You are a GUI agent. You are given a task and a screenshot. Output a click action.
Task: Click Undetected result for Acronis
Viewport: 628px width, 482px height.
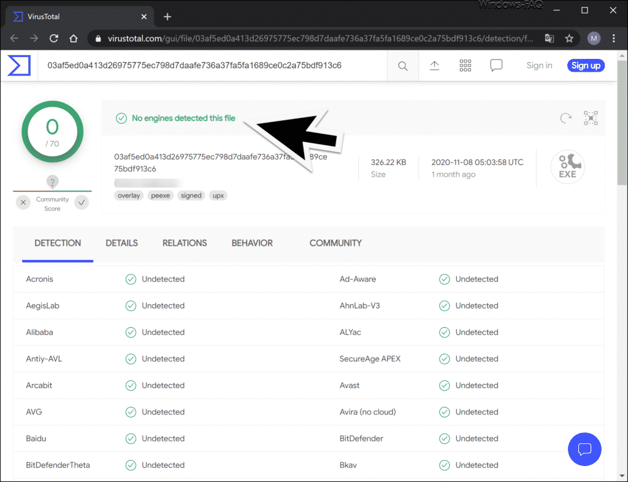(x=163, y=279)
